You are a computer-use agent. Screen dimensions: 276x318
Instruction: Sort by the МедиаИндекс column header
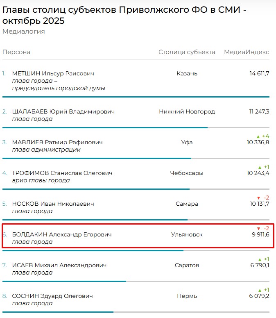[x=247, y=52]
